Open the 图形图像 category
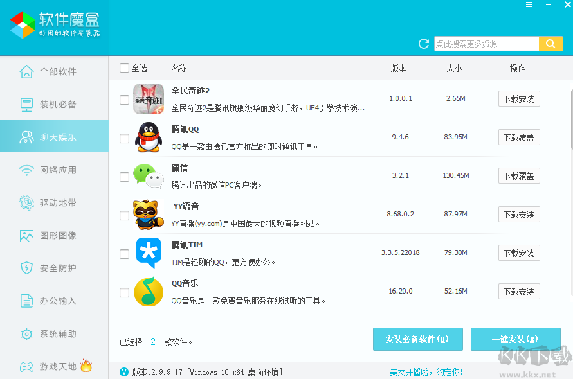 [54, 236]
